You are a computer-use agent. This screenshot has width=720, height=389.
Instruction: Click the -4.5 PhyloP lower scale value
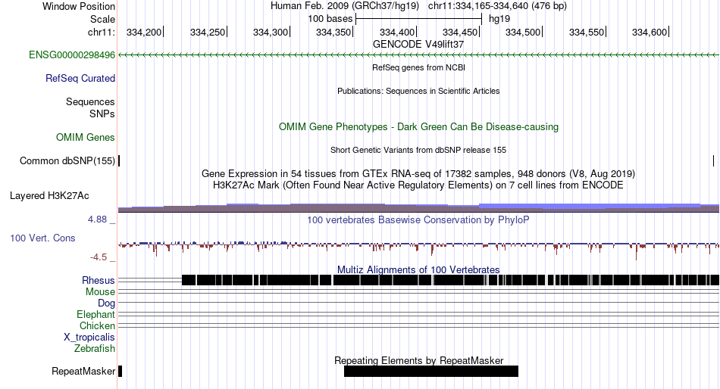click(x=99, y=257)
